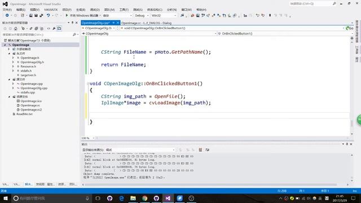Open Microsoft Edge from taskbar
This screenshot has width=361, height=203.
(122, 198)
